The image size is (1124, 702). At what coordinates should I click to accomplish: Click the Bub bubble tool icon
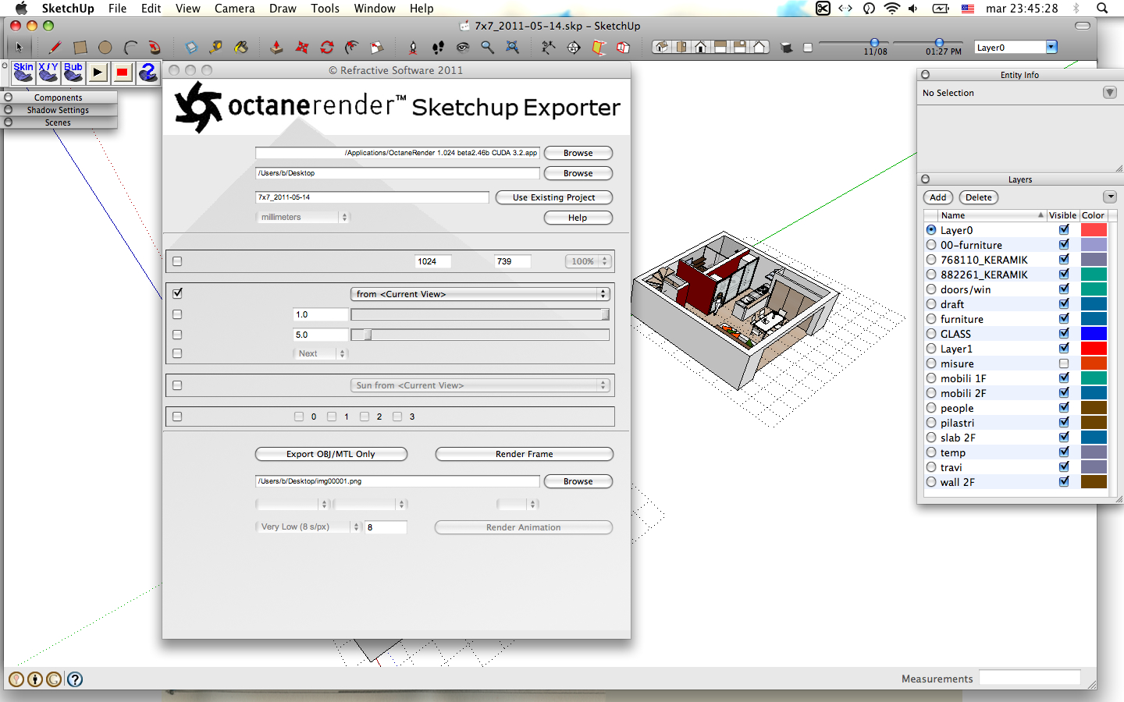pyautogui.click(x=73, y=73)
